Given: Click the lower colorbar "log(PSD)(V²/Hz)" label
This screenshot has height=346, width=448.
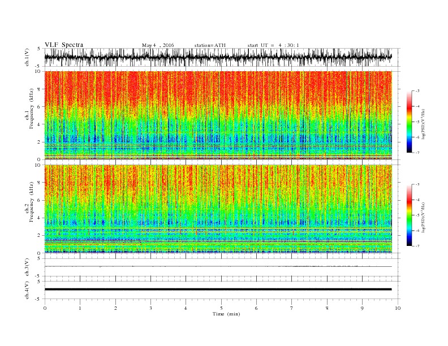Looking at the screenshot, I should point(423,217).
